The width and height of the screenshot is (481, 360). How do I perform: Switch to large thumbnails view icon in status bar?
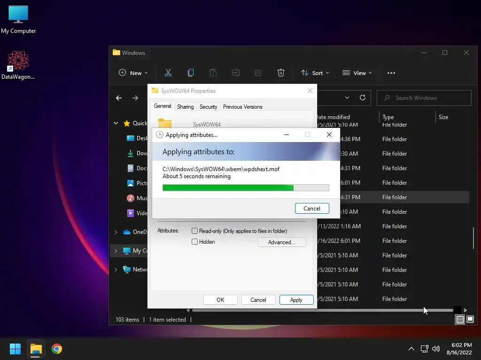pyautogui.click(x=470, y=320)
